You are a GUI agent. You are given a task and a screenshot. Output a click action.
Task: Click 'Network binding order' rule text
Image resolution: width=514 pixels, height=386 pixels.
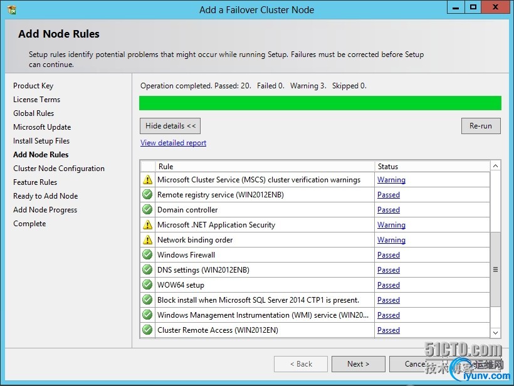(x=195, y=240)
